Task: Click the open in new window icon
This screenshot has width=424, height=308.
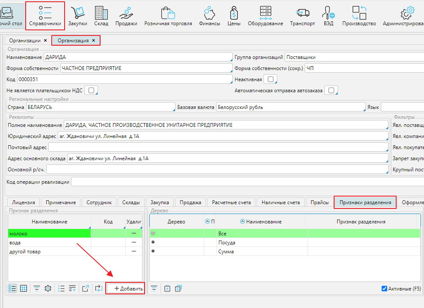Action: point(85,288)
